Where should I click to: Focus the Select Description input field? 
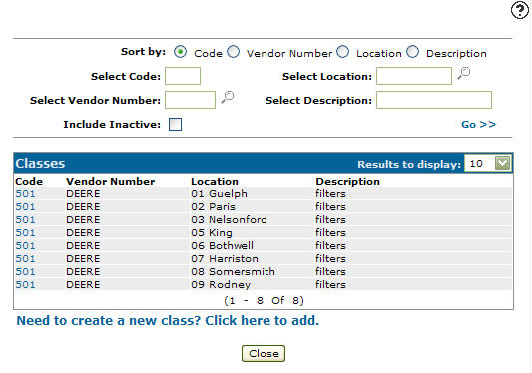[434, 100]
